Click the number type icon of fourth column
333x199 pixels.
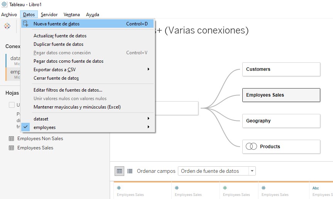(x=264, y=188)
